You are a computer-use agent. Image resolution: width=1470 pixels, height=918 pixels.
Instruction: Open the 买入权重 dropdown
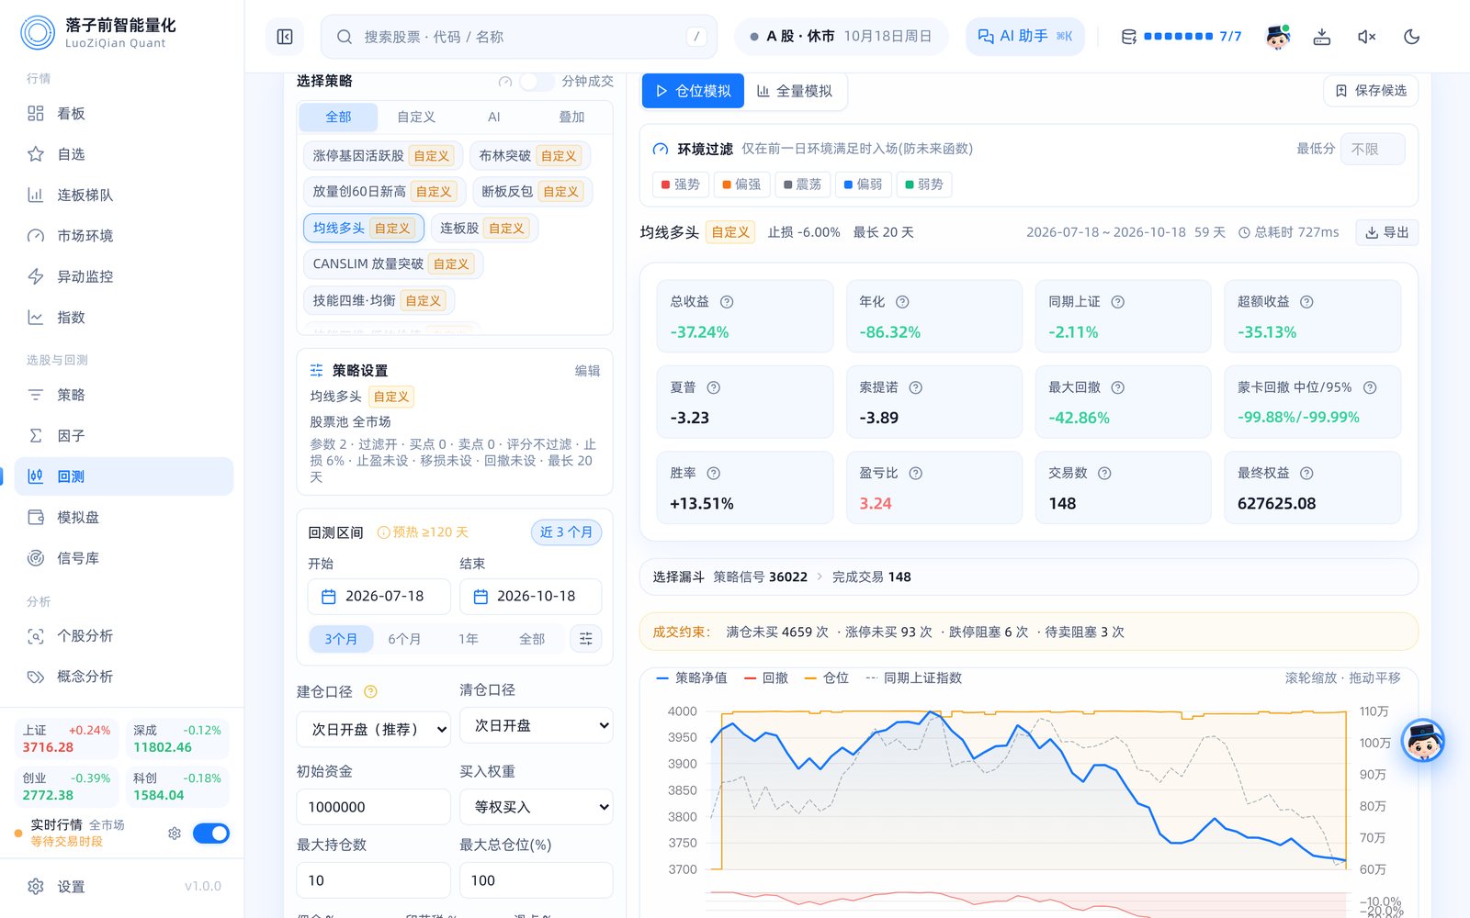(x=536, y=807)
